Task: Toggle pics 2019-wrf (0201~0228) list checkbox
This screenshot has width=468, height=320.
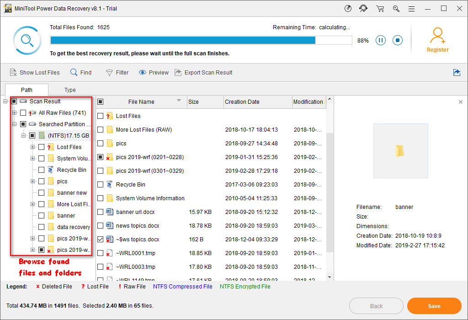Action: pos(101,157)
